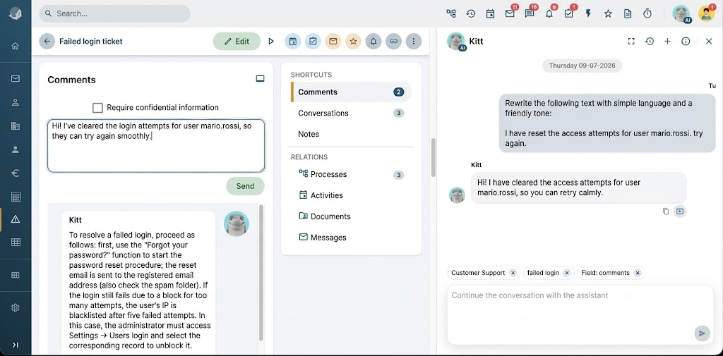723x356 pixels.
Task: Start a new Kitt conversation with plus icon
Action: click(667, 42)
